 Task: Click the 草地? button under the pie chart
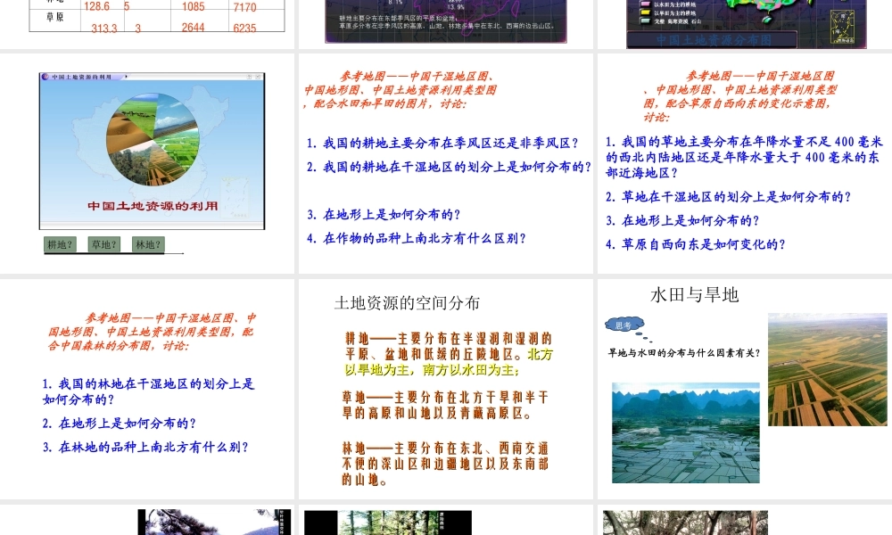click(104, 244)
